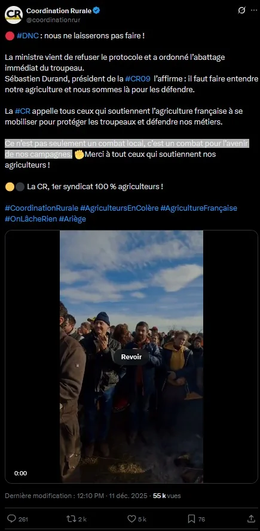Click the @coordinationrur handle
Screen dimensions: 260x531
pos(53,20)
